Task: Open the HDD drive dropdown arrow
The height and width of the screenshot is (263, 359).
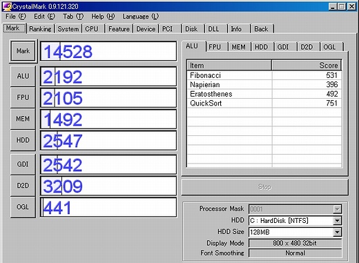Action: [337, 221]
